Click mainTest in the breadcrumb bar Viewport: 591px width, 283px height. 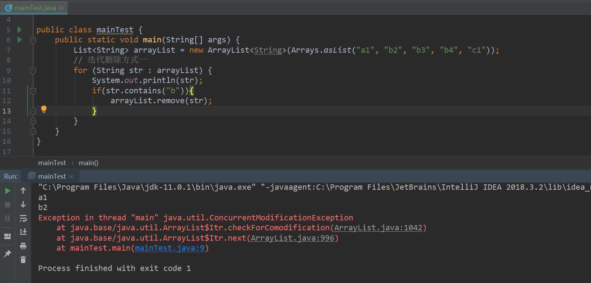tap(52, 163)
